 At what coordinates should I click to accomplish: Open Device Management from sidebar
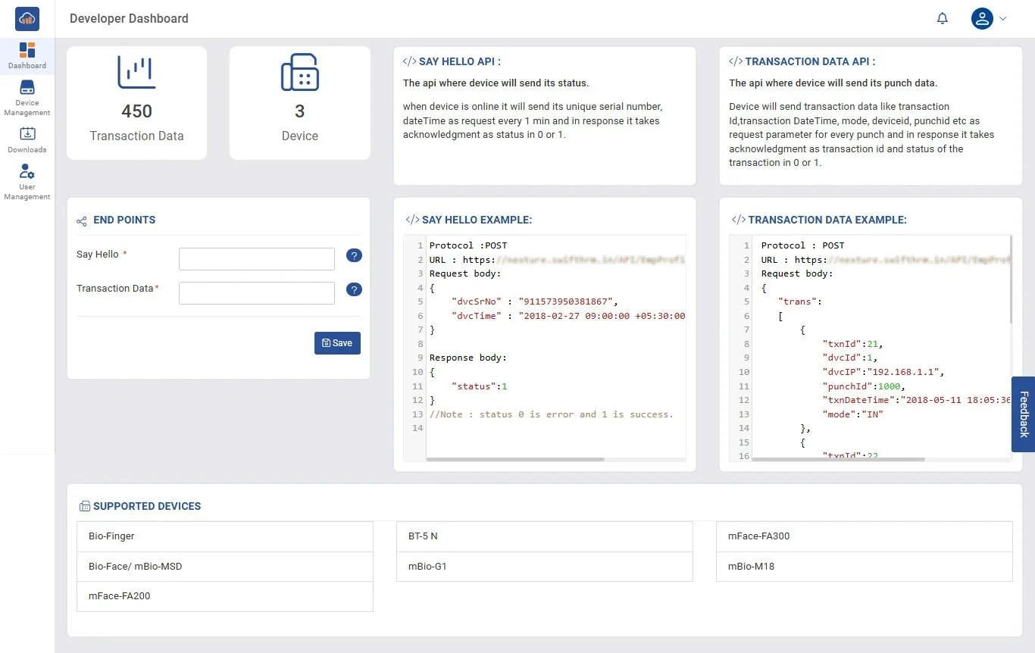[27, 98]
